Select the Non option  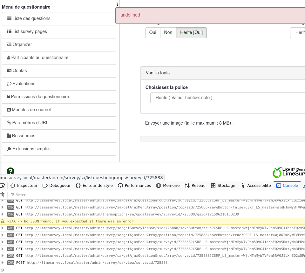point(168,33)
